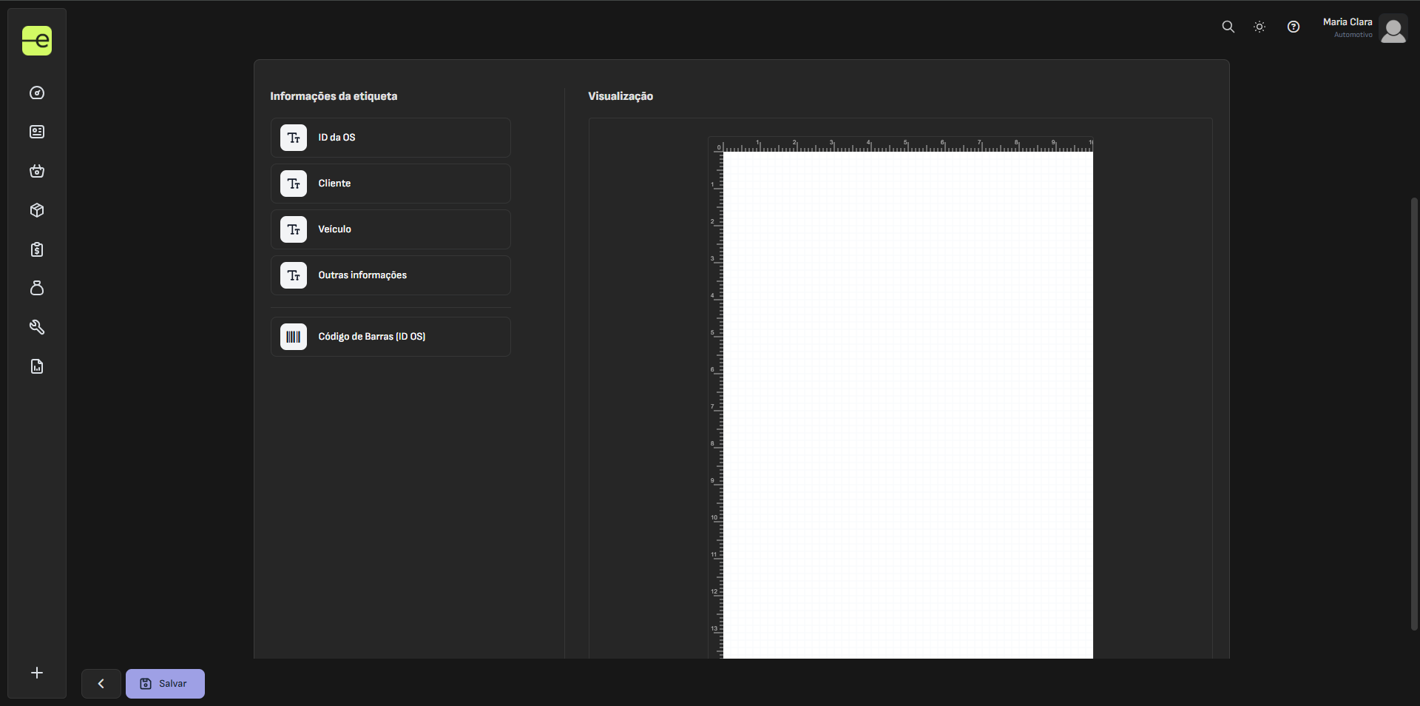Open the shopping basket icon in sidebar
The image size is (1420, 706).
point(37,171)
